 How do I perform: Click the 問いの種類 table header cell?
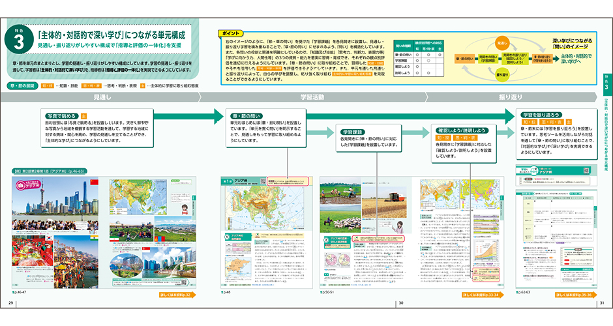[404, 46]
